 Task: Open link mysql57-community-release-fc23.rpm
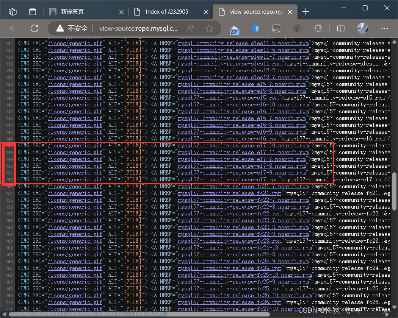(229, 241)
